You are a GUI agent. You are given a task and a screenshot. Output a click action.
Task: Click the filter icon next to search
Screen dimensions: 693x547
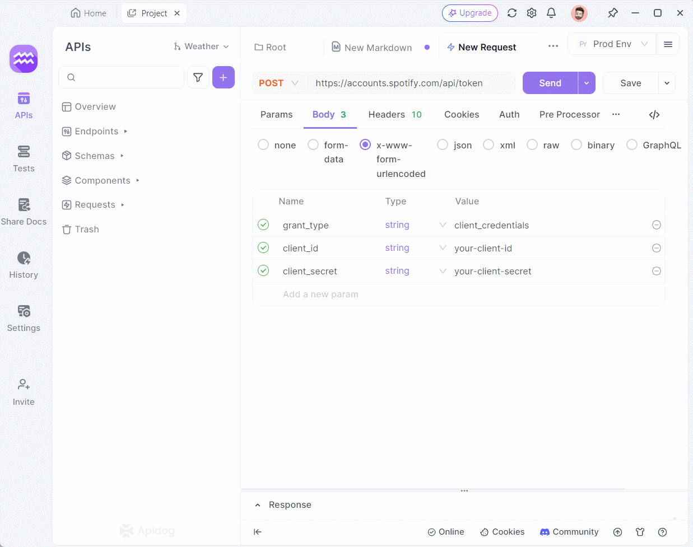pyautogui.click(x=198, y=77)
